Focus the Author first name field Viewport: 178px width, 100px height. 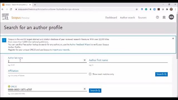coord(128,60)
